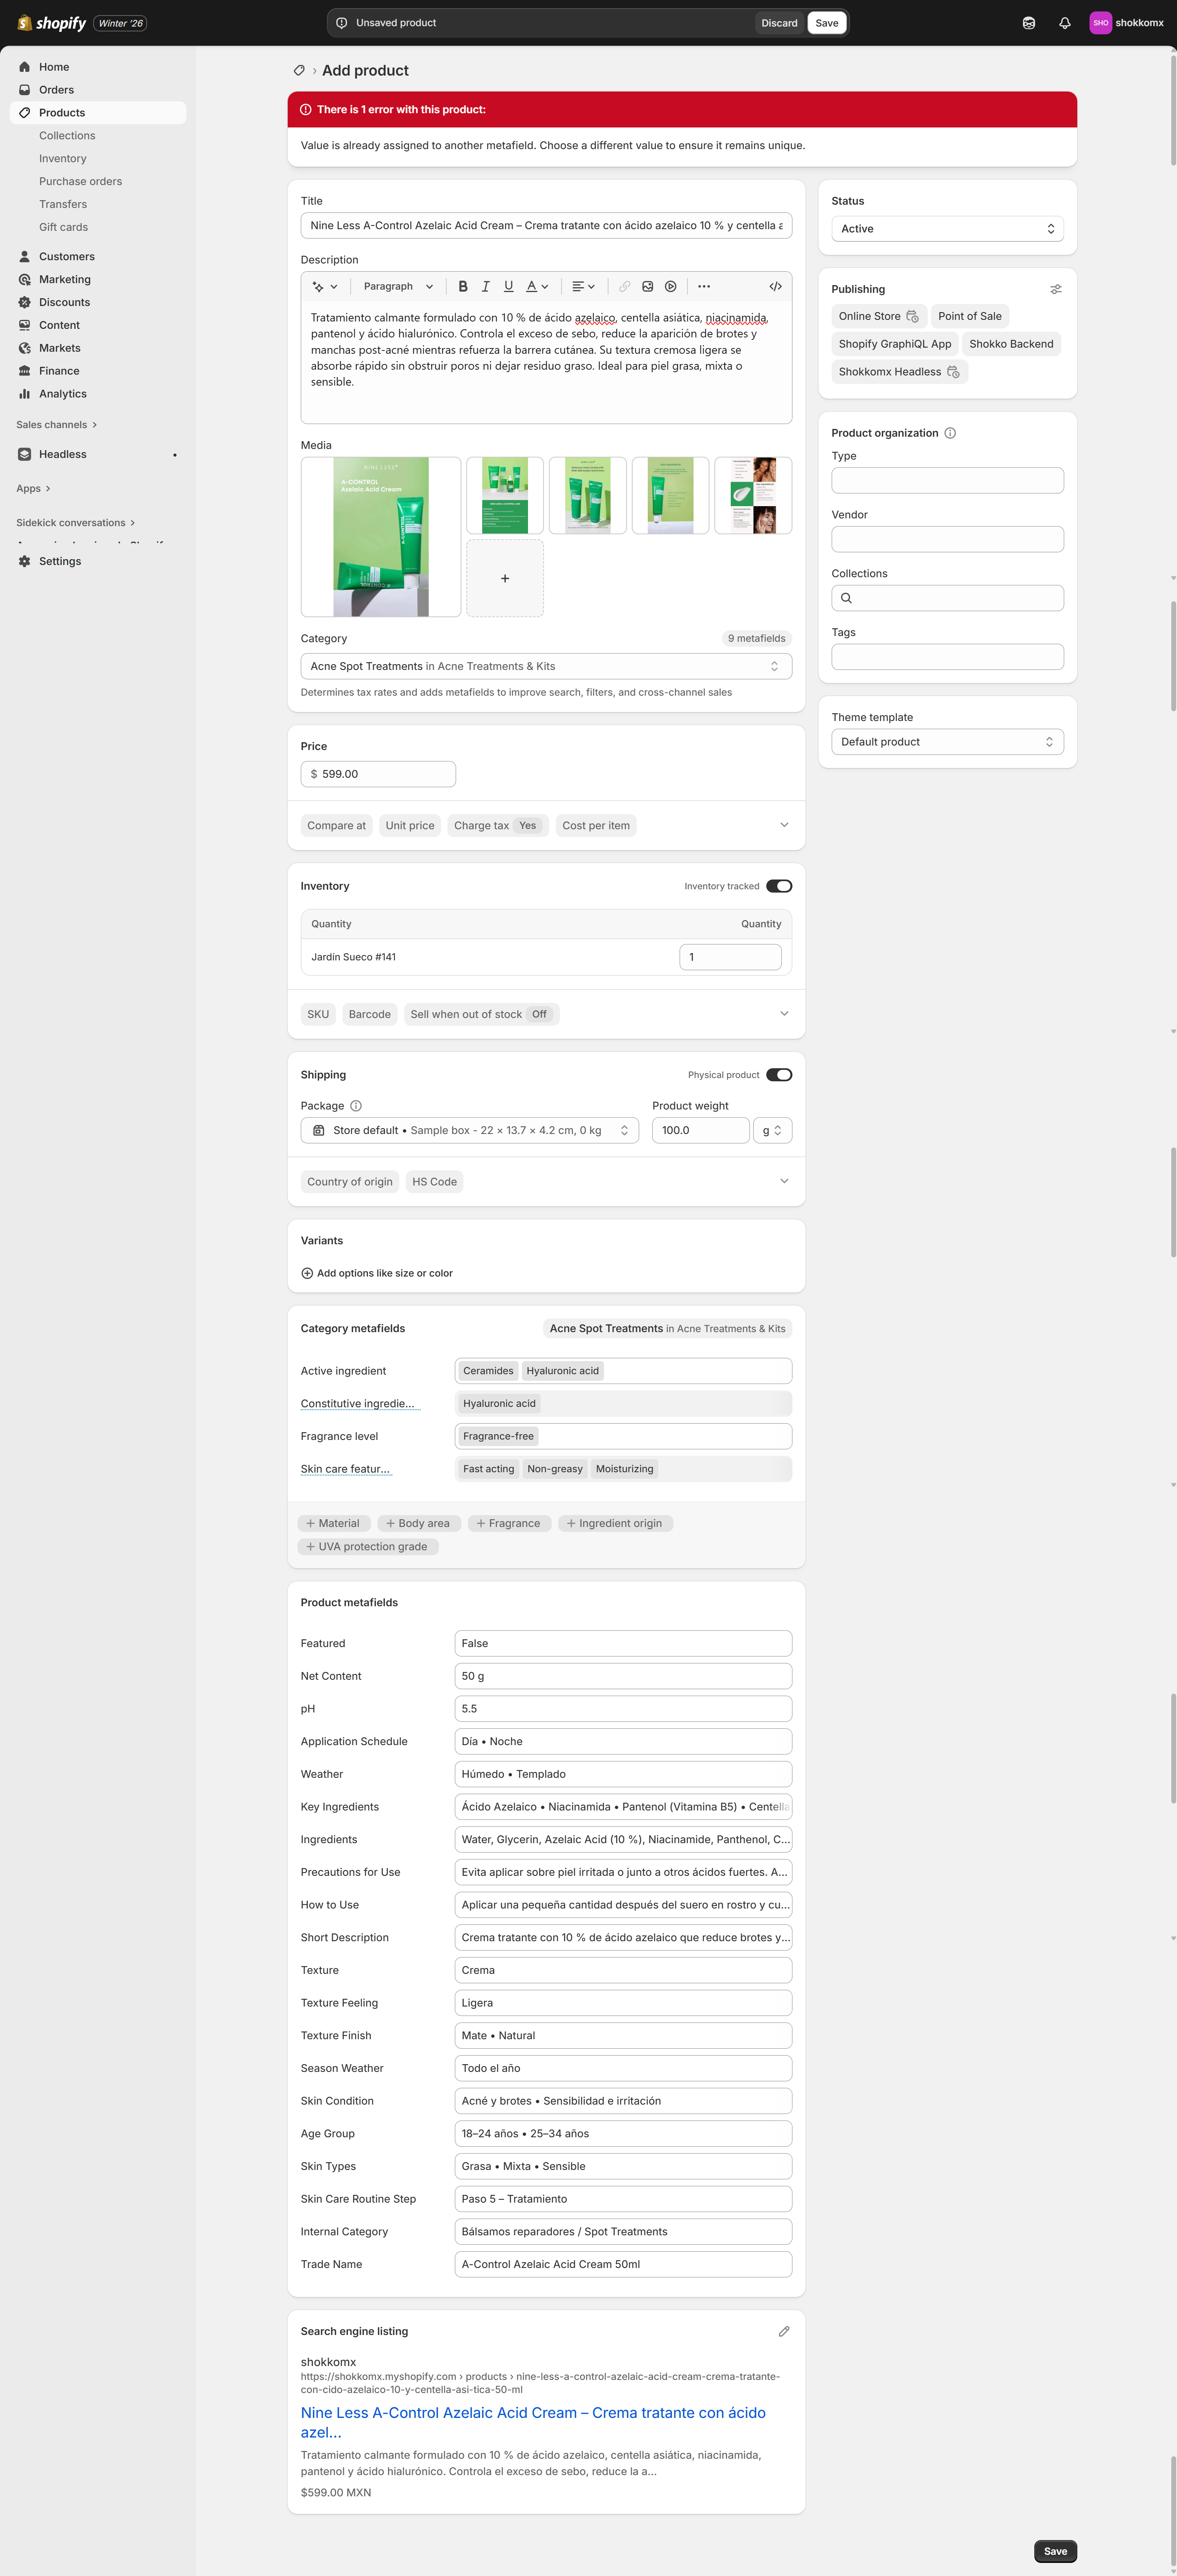Expand Sales channels list
This screenshot has width=1177, height=2576.
(x=57, y=425)
